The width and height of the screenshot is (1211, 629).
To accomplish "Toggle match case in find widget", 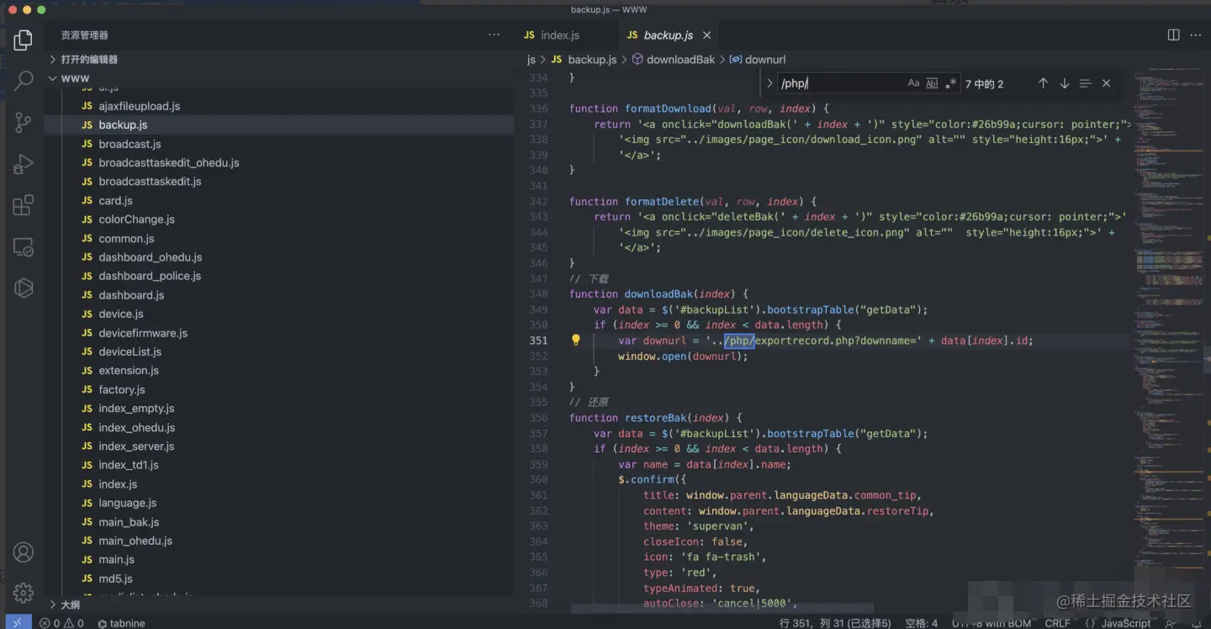I will pos(913,83).
